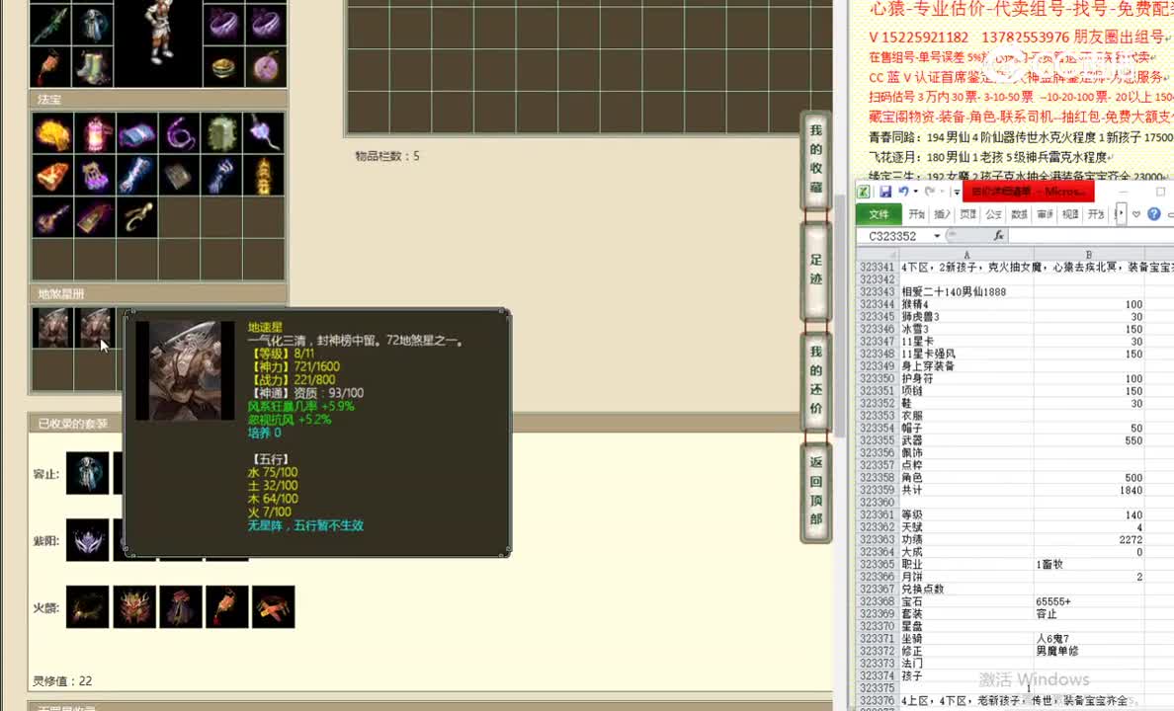
Task: Select the blue armor icon in 容止 row
Action: coord(88,473)
